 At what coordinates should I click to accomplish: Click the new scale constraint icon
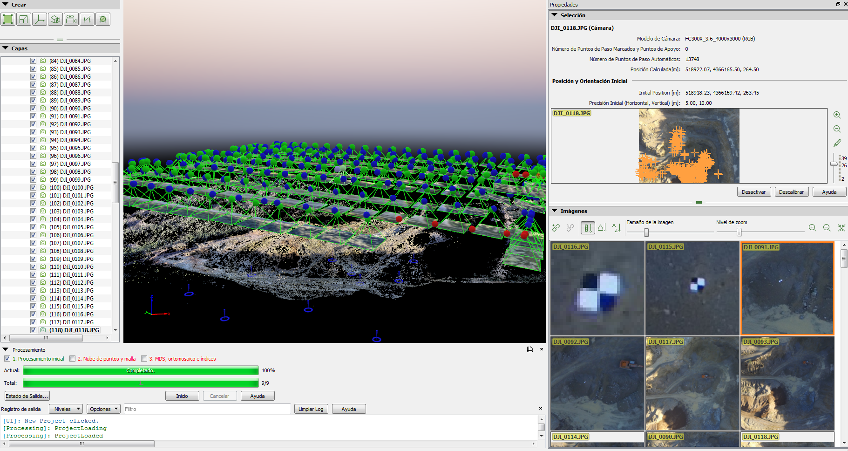click(24, 19)
